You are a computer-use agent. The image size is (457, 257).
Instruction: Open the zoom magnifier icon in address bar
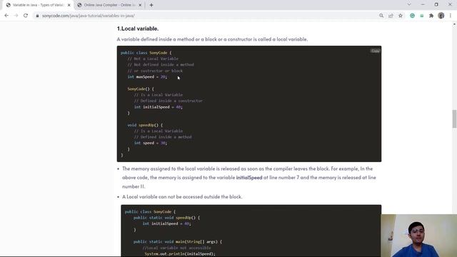(x=381, y=16)
